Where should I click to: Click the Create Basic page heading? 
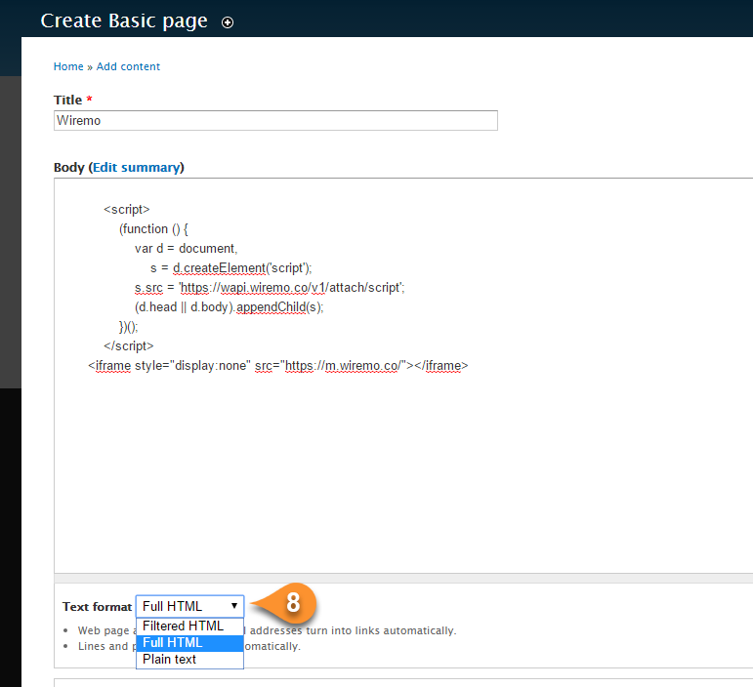(x=124, y=21)
